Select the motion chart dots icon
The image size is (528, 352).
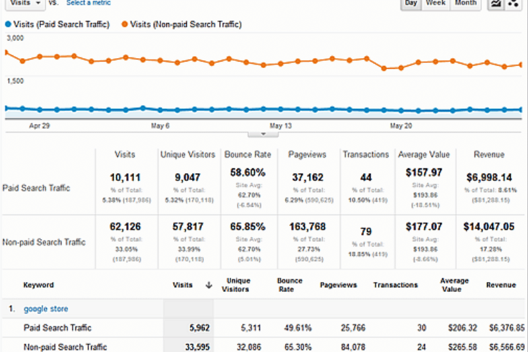pyautogui.click(x=513, y=4)
